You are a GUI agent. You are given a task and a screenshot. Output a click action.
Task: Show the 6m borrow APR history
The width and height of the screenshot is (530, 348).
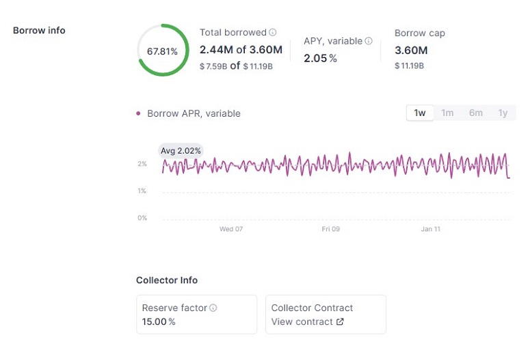[475, 113]
